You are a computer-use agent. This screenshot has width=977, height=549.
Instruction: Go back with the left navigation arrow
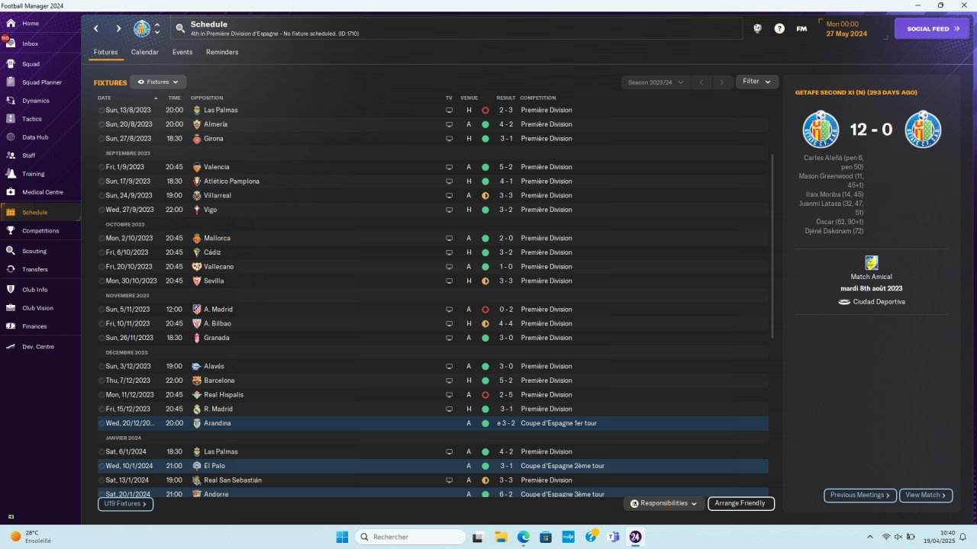click(x=96, y=29)
